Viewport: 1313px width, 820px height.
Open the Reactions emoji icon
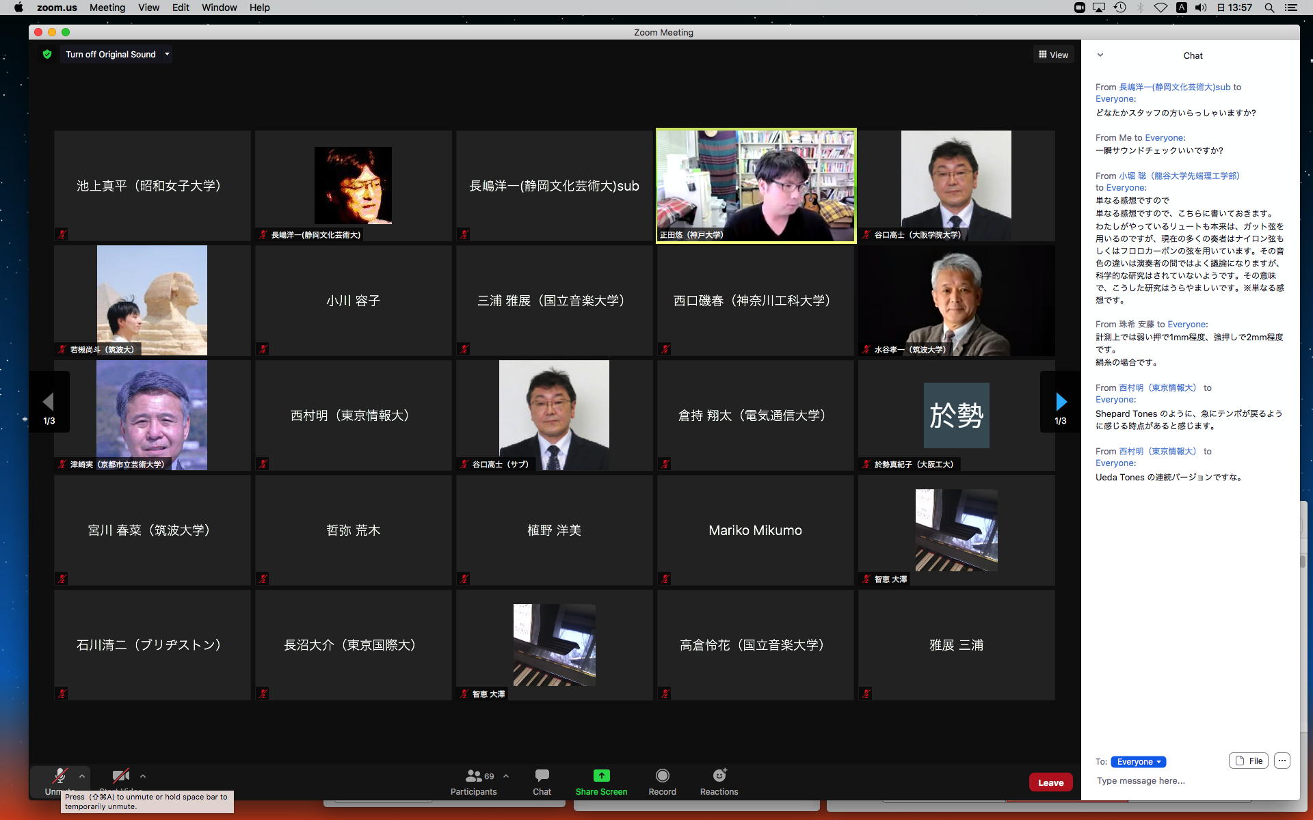(719, 776)
